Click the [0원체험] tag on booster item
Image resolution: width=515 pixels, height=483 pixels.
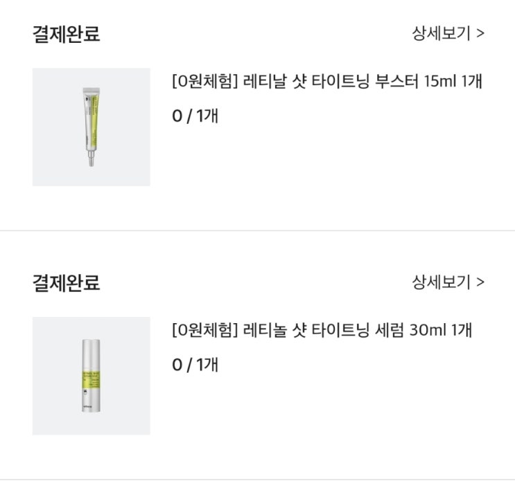click(204, 82)
